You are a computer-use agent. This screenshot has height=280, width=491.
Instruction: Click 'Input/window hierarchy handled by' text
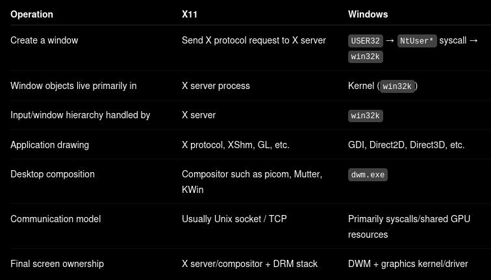point(80,115)
